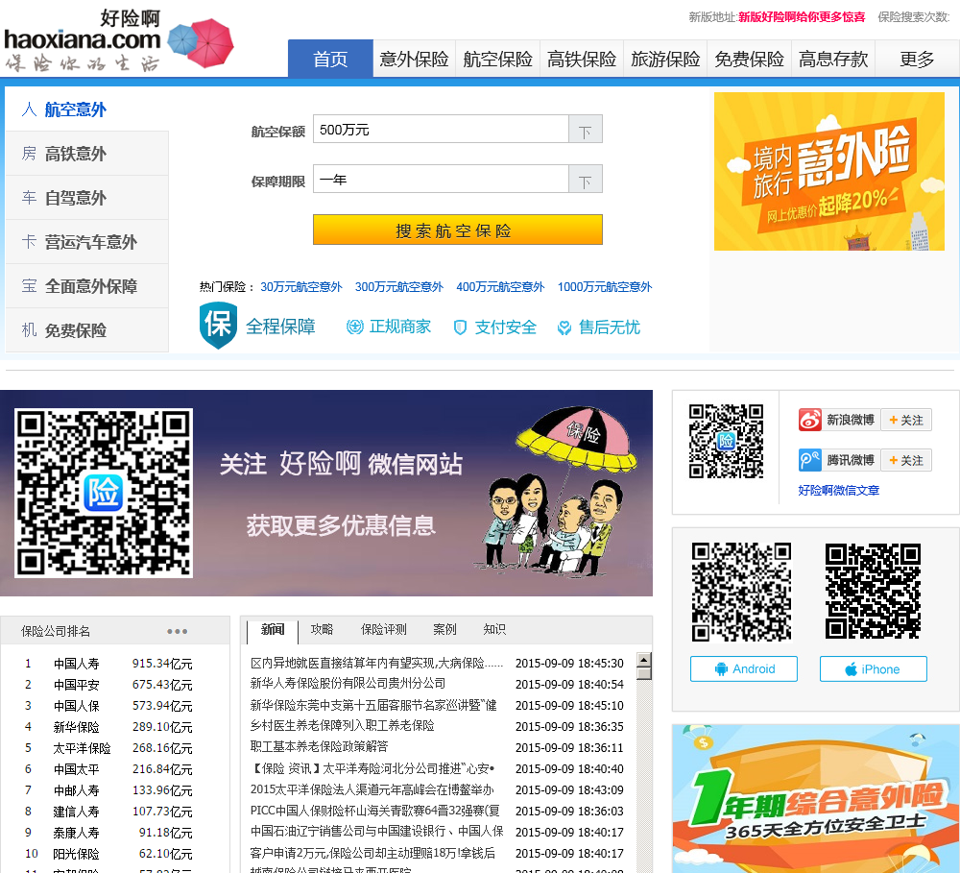Viewport: 960px width, 873px height.
Task: Click the 30万元航空意外 hot link
Action: click(x=301, y=287)
